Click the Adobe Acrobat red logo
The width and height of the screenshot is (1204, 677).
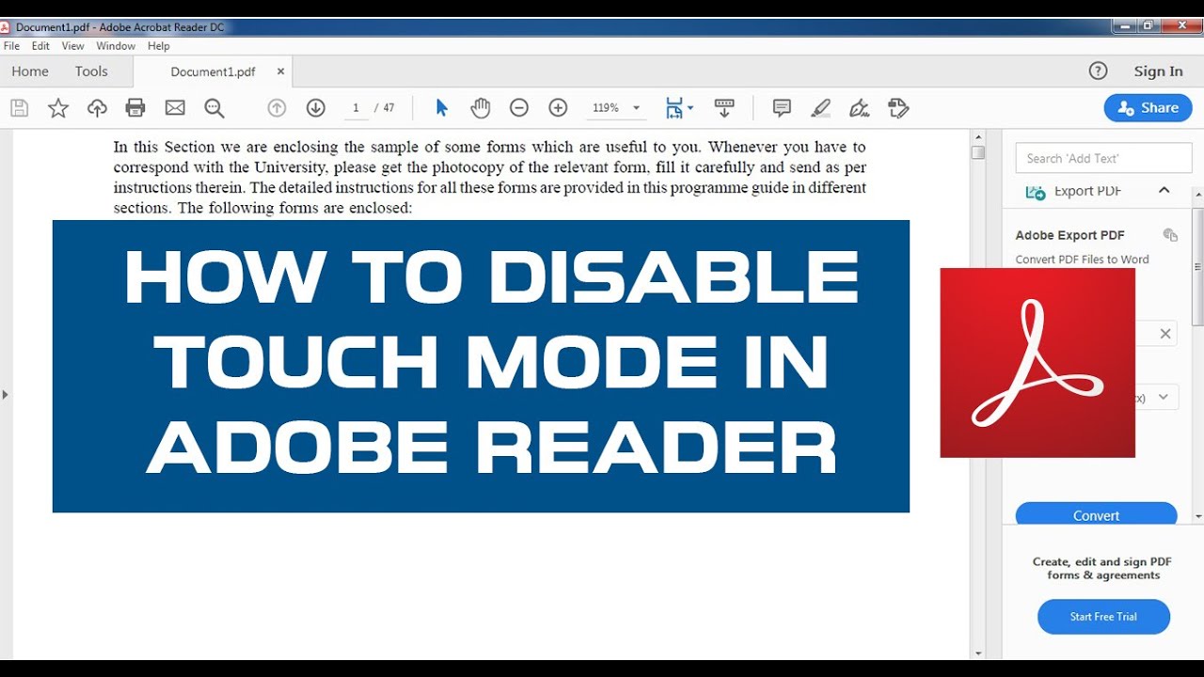point(1038,363)
